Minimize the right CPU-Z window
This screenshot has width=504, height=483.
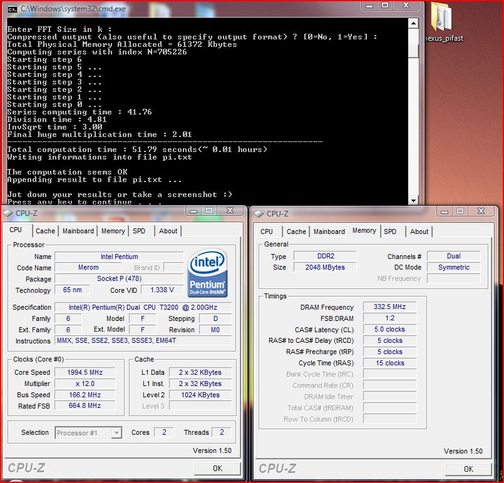[445, 211]
